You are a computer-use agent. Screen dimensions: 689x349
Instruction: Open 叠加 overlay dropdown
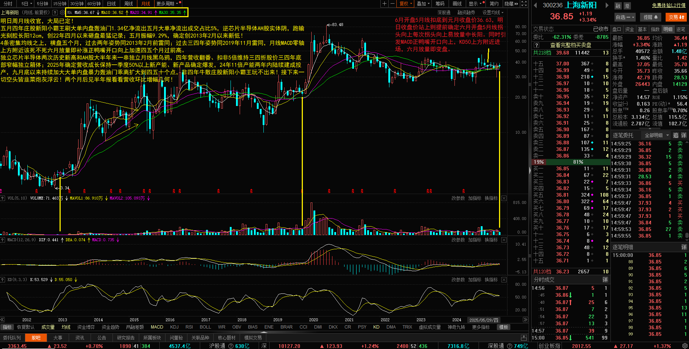click(423, 4)
